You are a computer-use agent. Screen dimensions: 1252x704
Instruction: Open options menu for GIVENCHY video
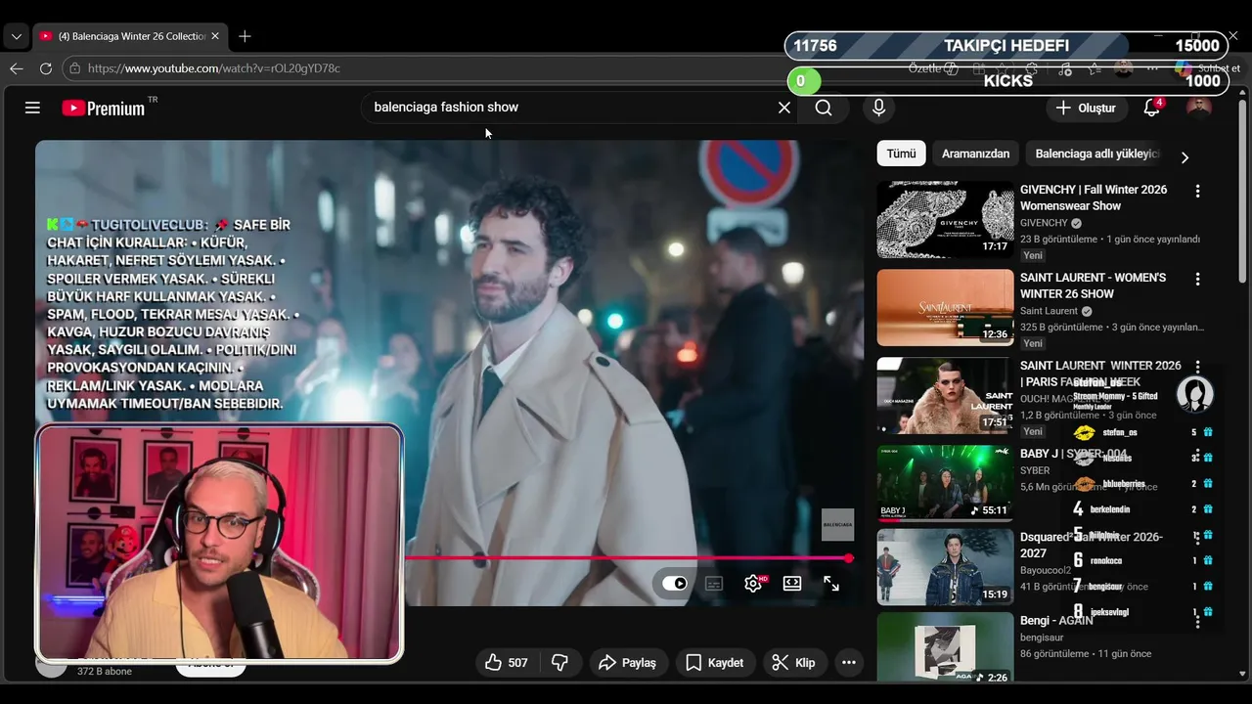[1197, 192]
